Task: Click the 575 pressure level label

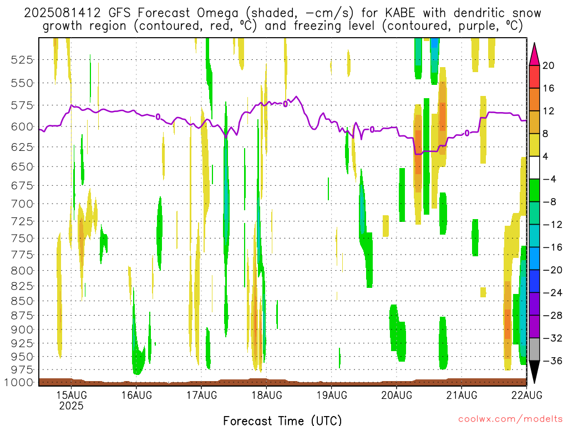Action: click(22, 105)
